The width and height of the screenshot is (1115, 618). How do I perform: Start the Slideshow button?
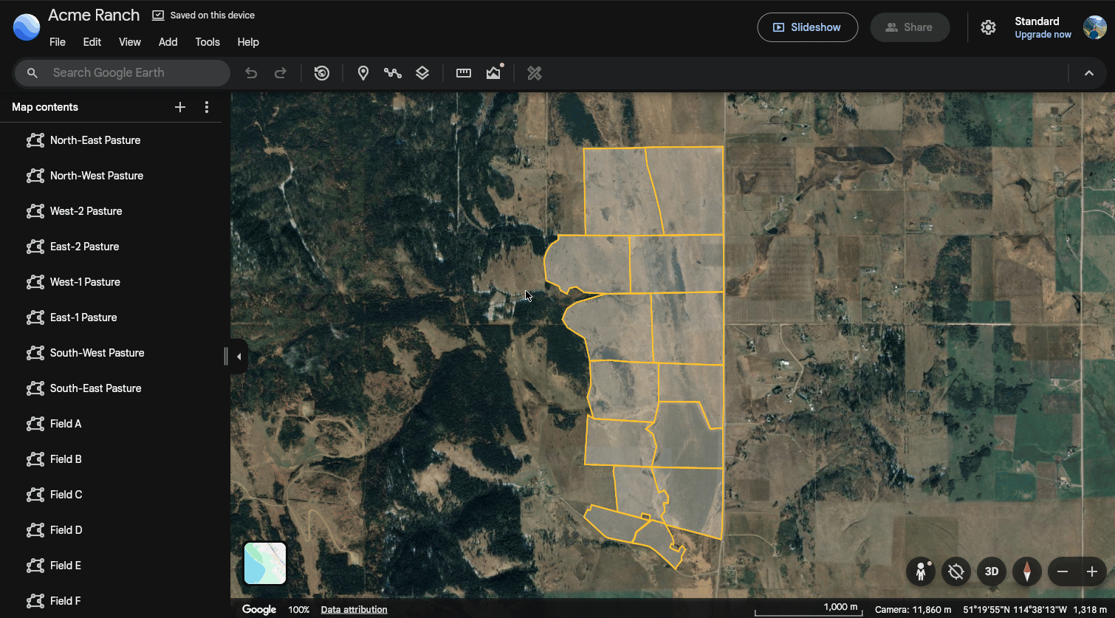pyautogui.click(x=808, y=27)
